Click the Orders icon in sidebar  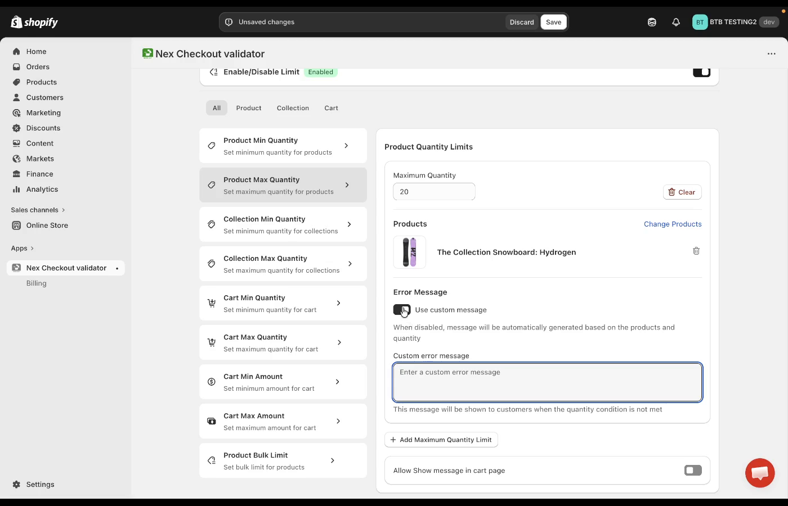pyautogui.click(x=16, y=66)
